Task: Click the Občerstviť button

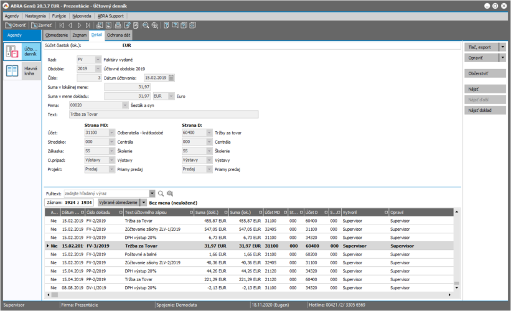Action: pos(484,73)
